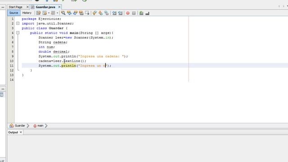The width and height of the screenshot is (288, 162).
Task: Click 'Scanner leer=new Scanner(System.in);' line
Action: coord(76,37)
